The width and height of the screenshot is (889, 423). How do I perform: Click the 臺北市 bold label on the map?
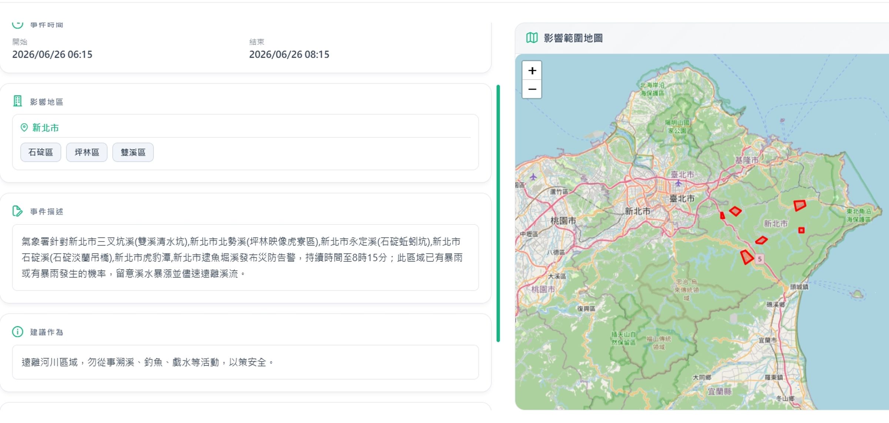click(x=682, y=199)
